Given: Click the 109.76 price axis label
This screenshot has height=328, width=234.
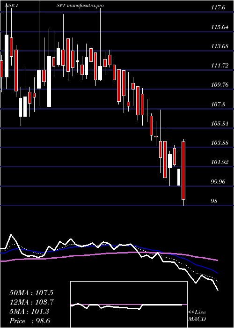Looking at the screenshot, I should pos(220,85).
